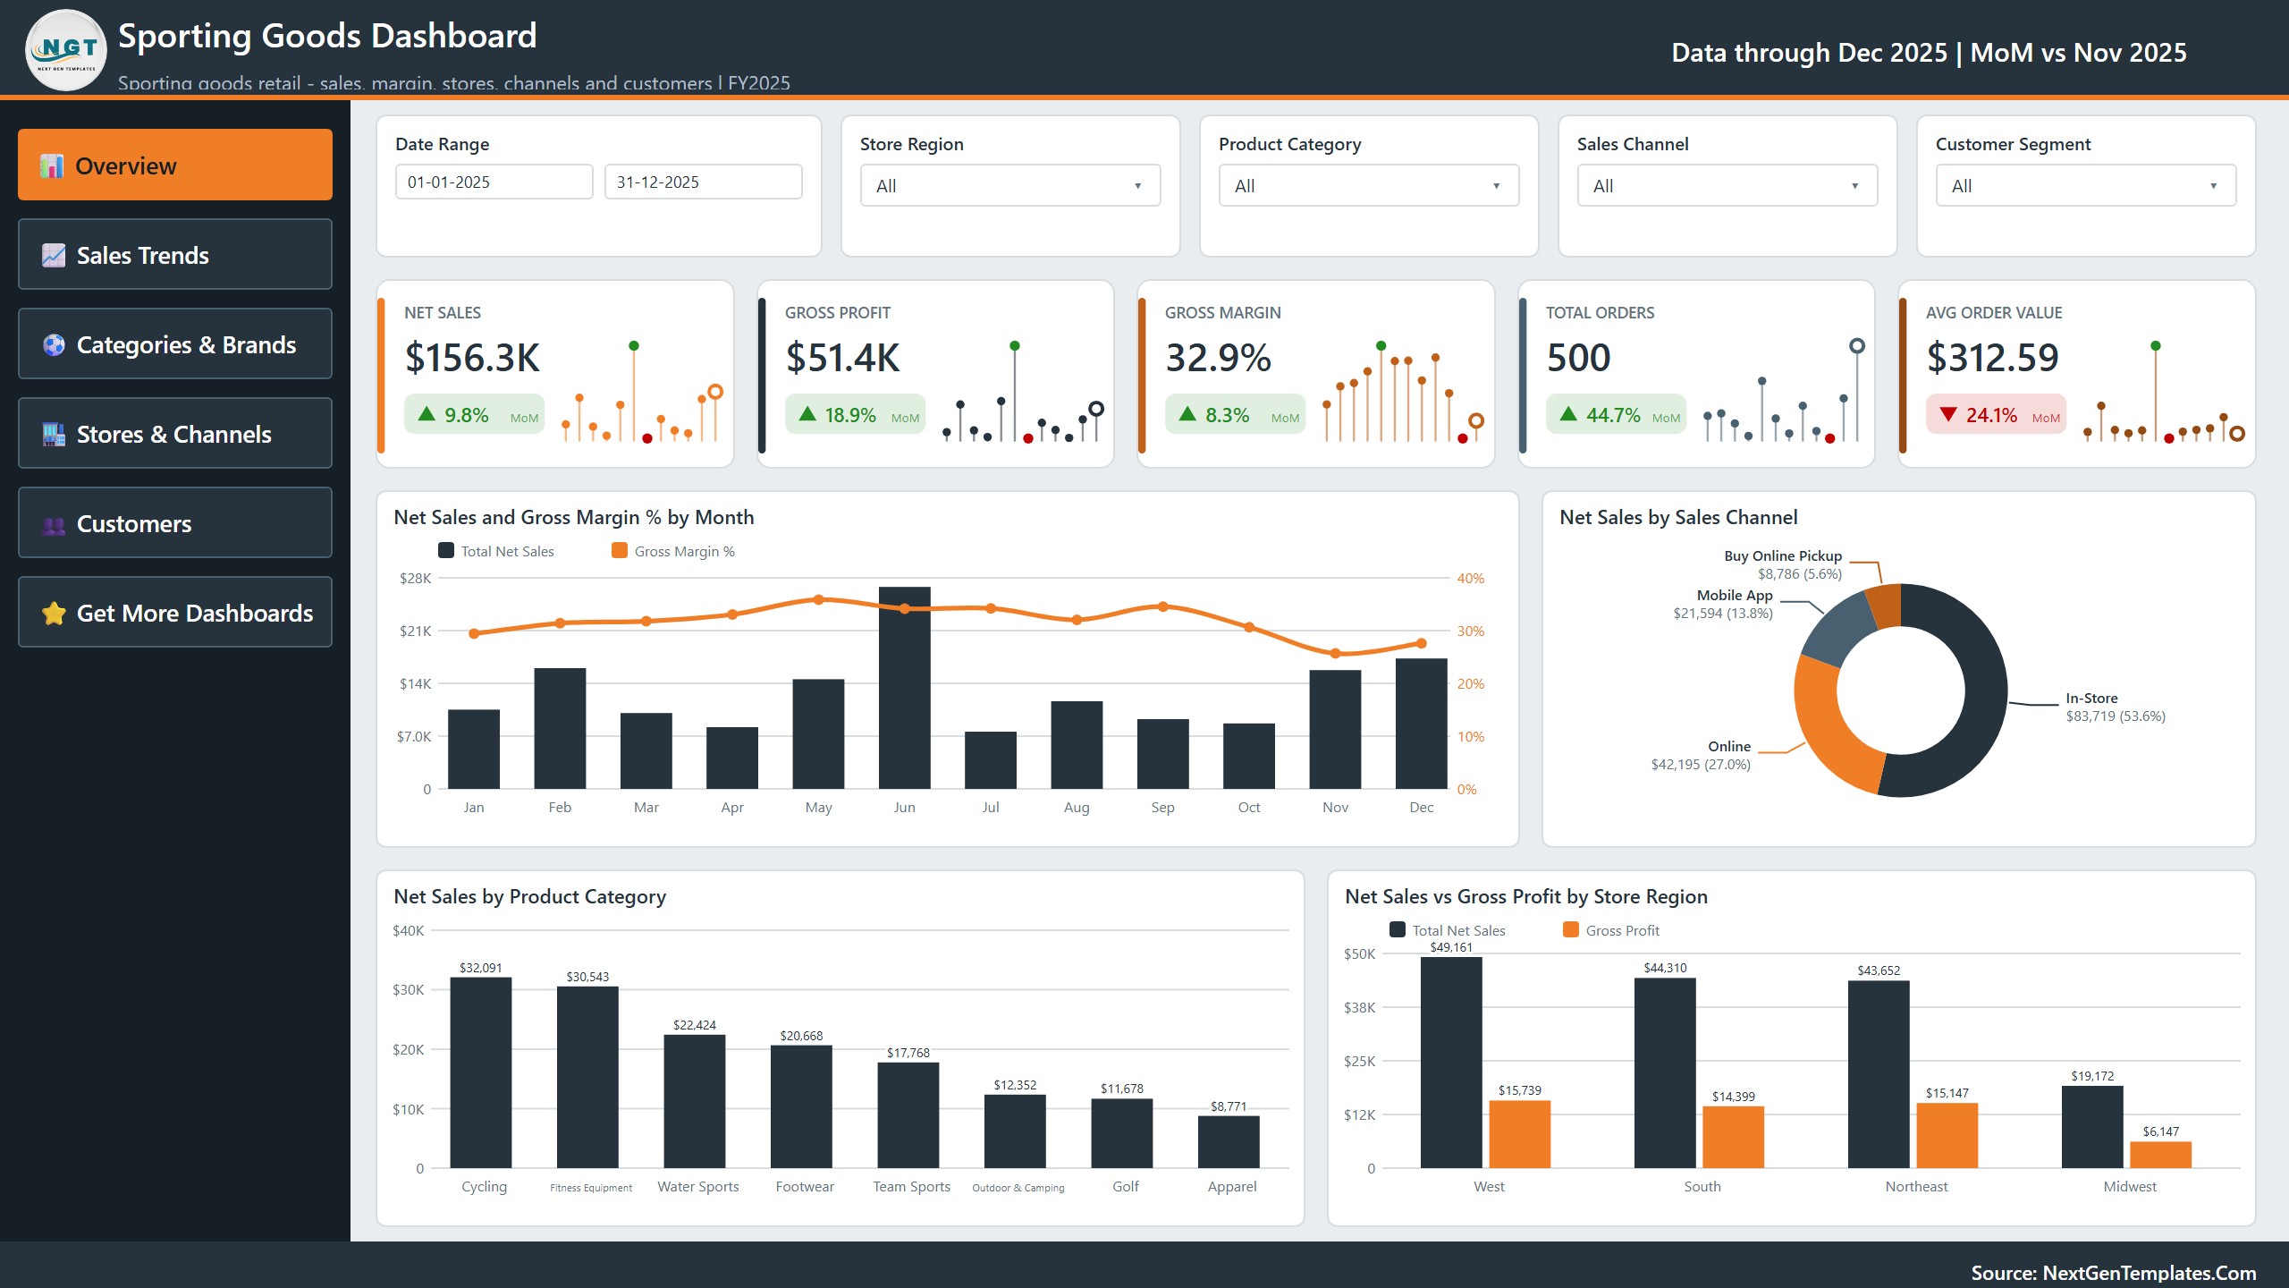This screenshot has height=1288, width=2289.
Task: Click the Stores & Channels building icon
Action: [x=54, y=434]
